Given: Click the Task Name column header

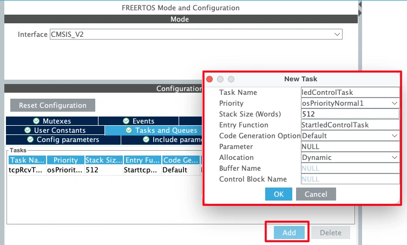Looking at the screenshot, I should [27, 160].
